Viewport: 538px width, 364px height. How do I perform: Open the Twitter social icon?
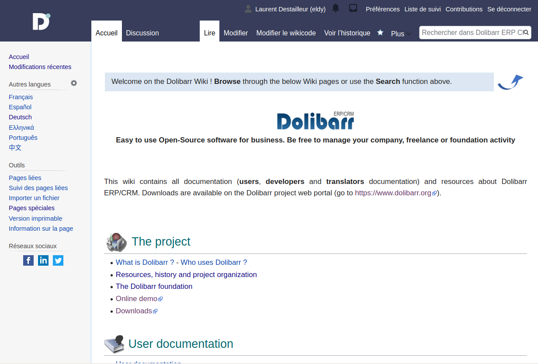[58, 260]
